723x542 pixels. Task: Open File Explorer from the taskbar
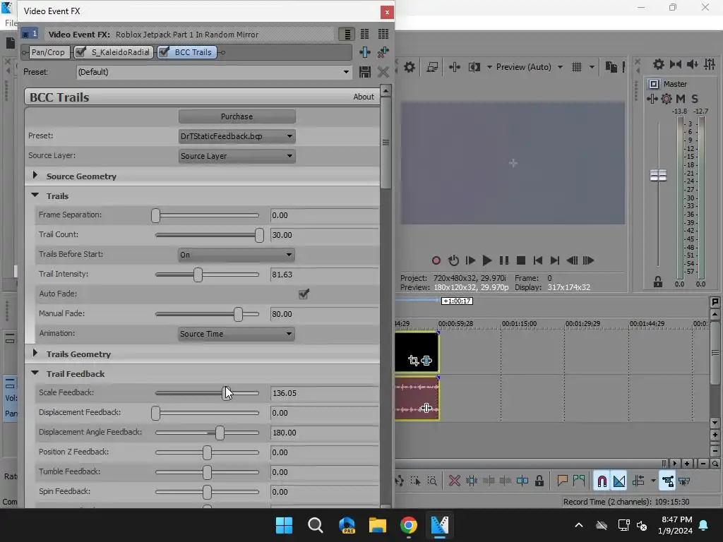coord(377,525)
